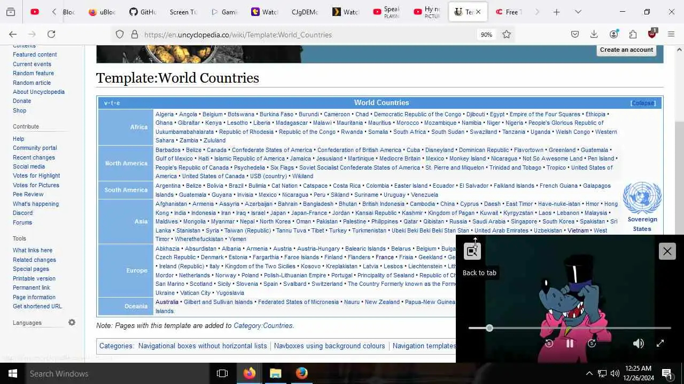Viewport: 684px width, 384px height.
Task: Open the Downloads panel
Action: (594, 34)
